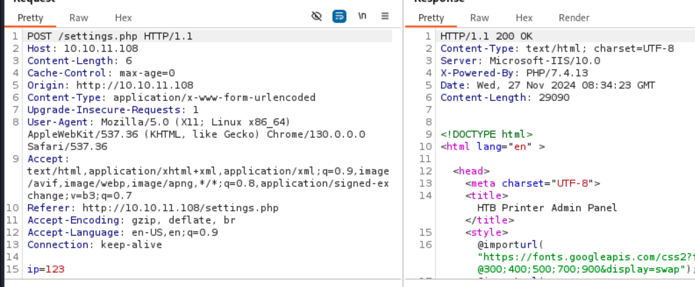Click the HTTP/1.1 200 OK status line
Image resolution: width=695 pixels, height=287 pixels.
486,36
